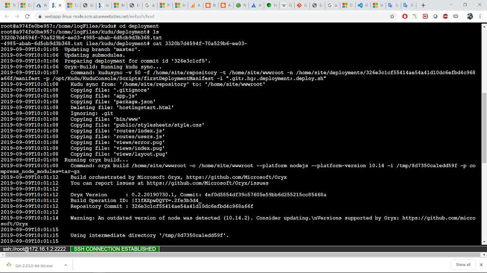This screenshot has height=273, width=487.
Task: Click the github.com/Microsoft/Oryx URL text
Action: pyautogui.click(x=236, y=177)
